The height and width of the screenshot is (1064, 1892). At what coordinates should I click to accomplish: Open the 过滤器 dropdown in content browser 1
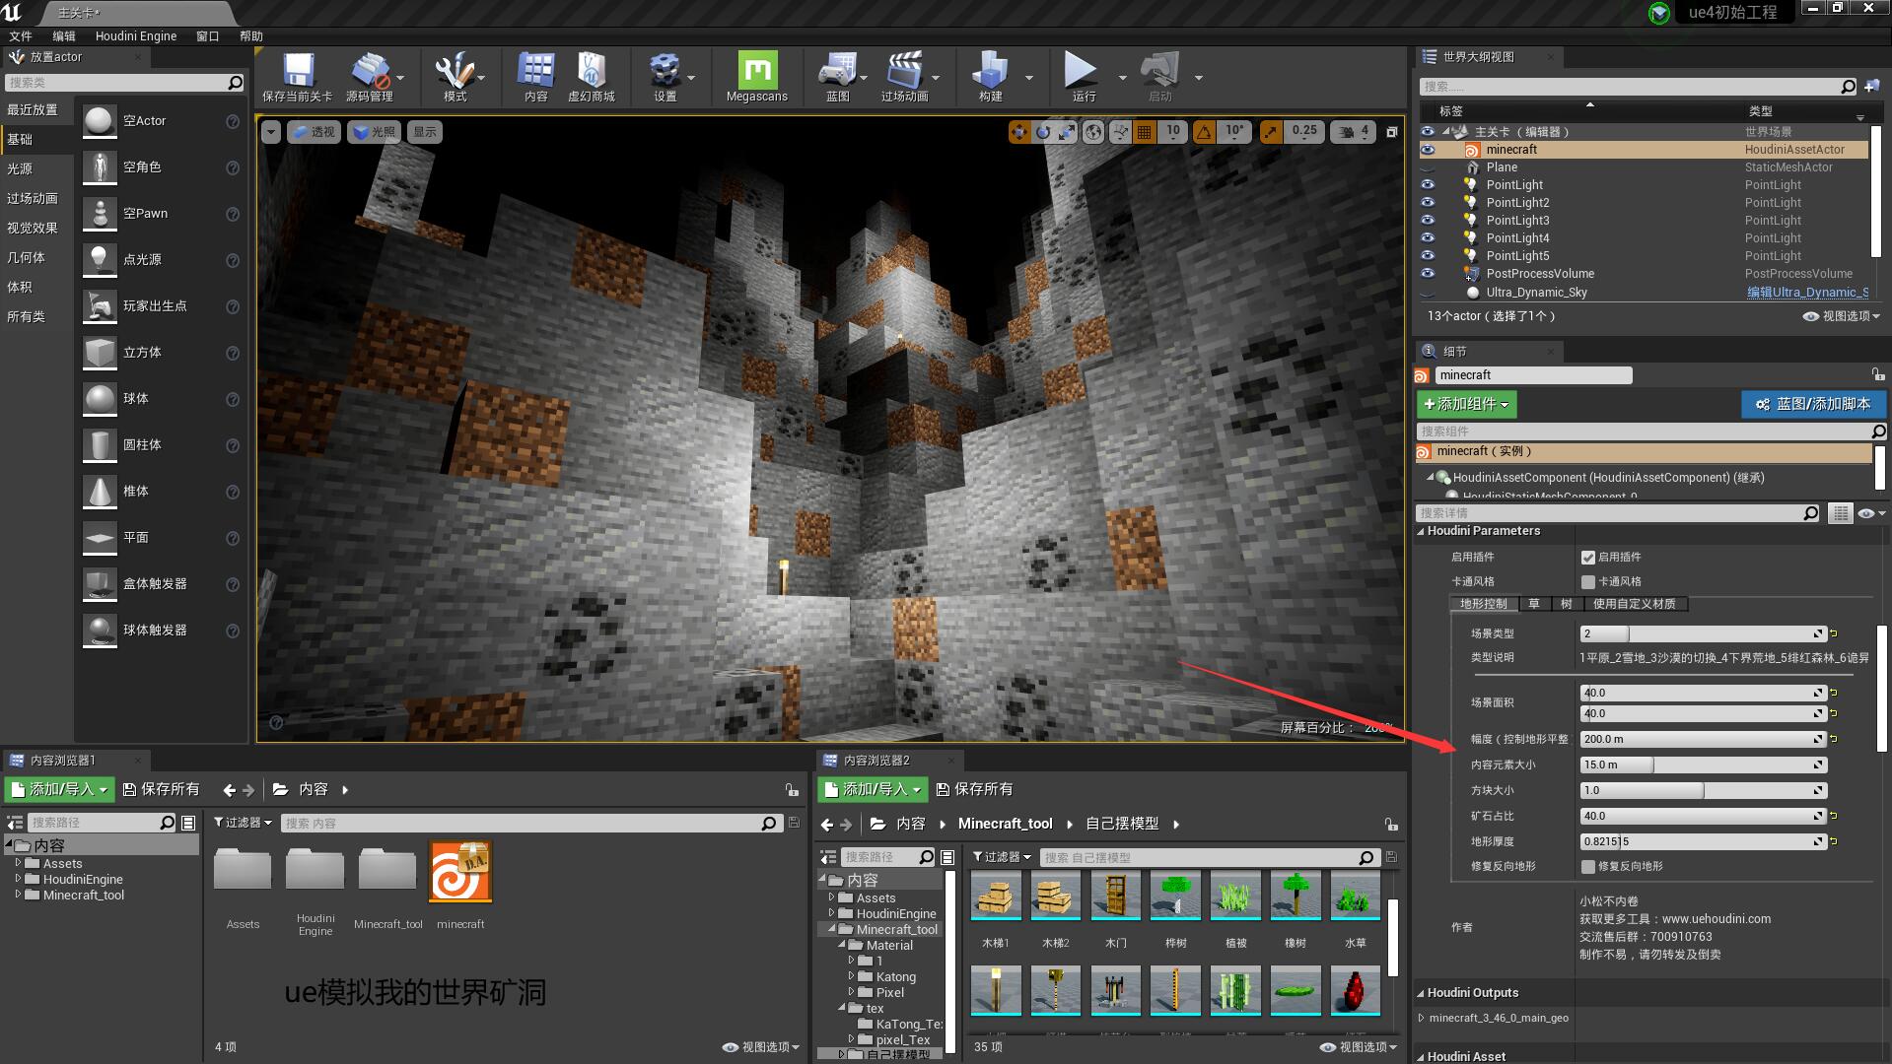click(x=243, y=823)
